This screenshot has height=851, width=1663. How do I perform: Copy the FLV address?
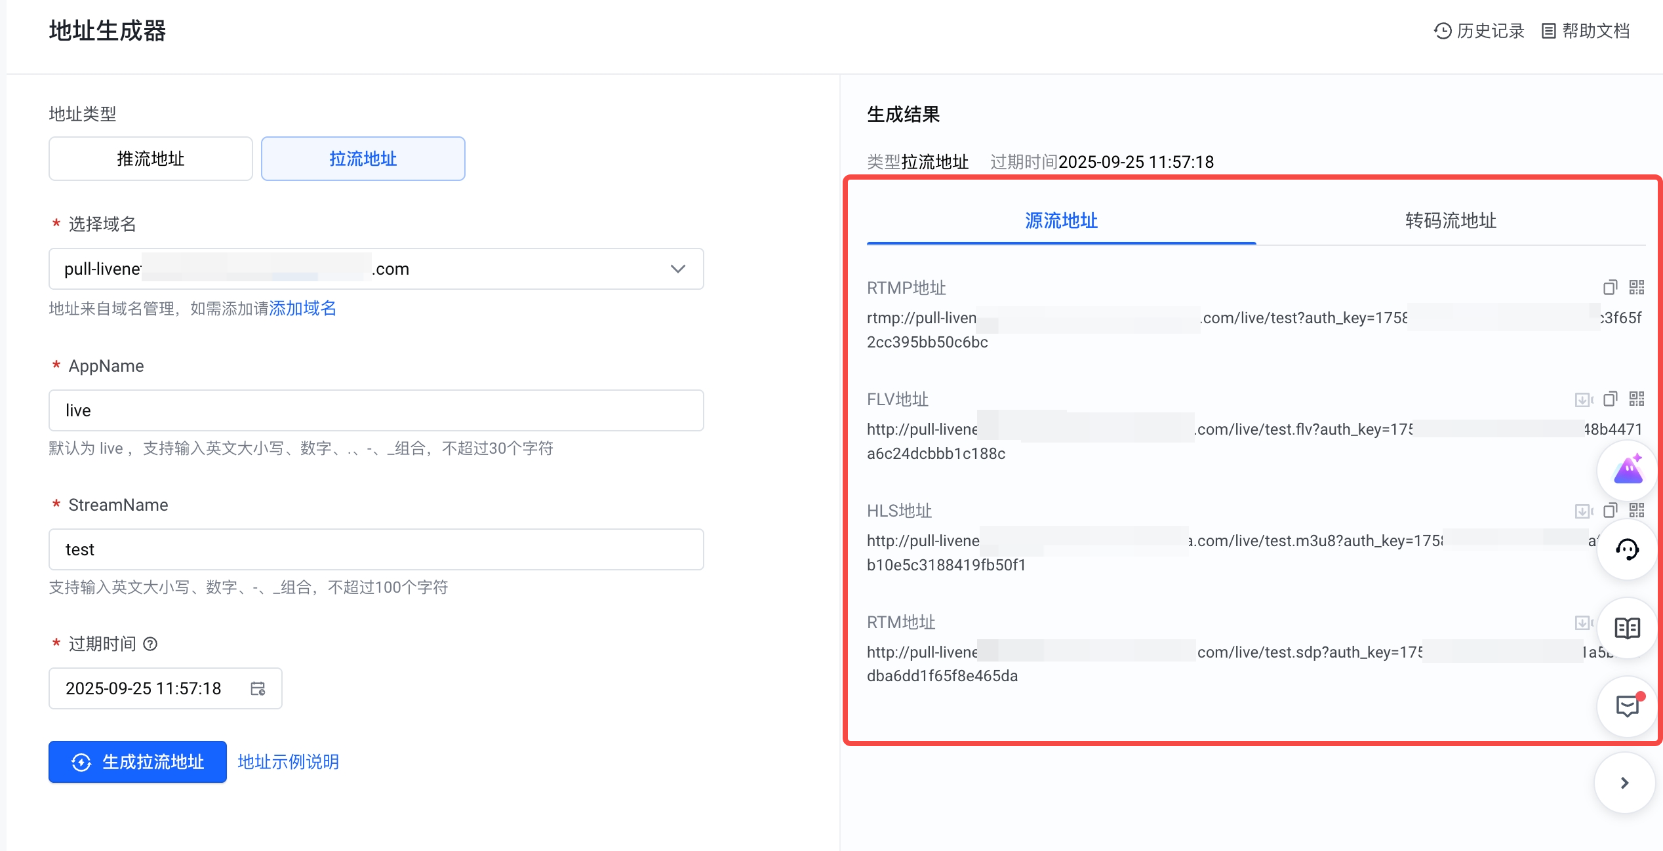tap(1610, 399)
